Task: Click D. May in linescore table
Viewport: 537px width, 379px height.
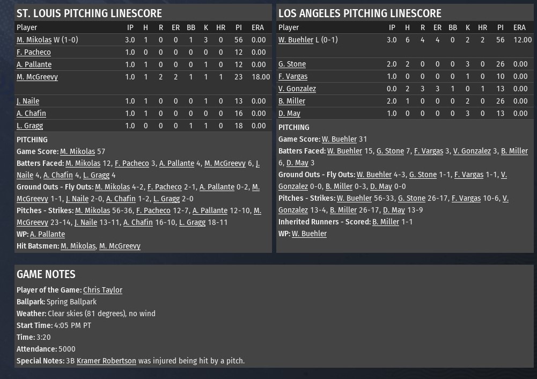Action: pos(289,113)
